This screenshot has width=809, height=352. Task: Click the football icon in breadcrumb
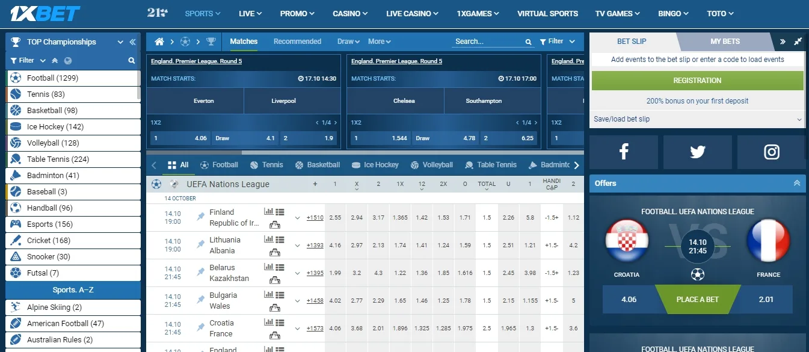pyautogui.click(x=185, y=42)
